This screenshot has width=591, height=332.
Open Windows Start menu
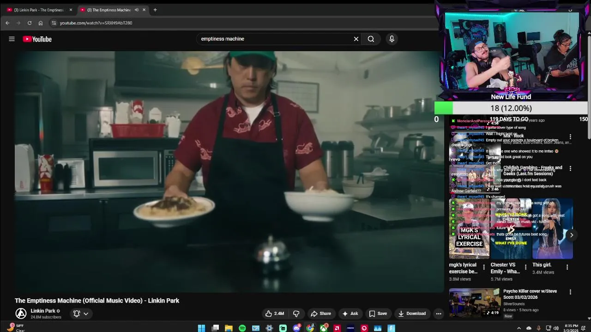[201, 328]
